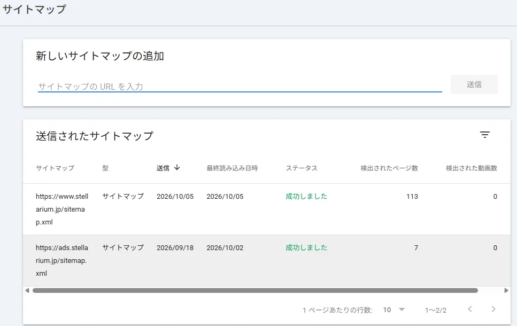Sort by the サイトマップ column header
This screenshot has height=326, width=517.
pos(55,168)
